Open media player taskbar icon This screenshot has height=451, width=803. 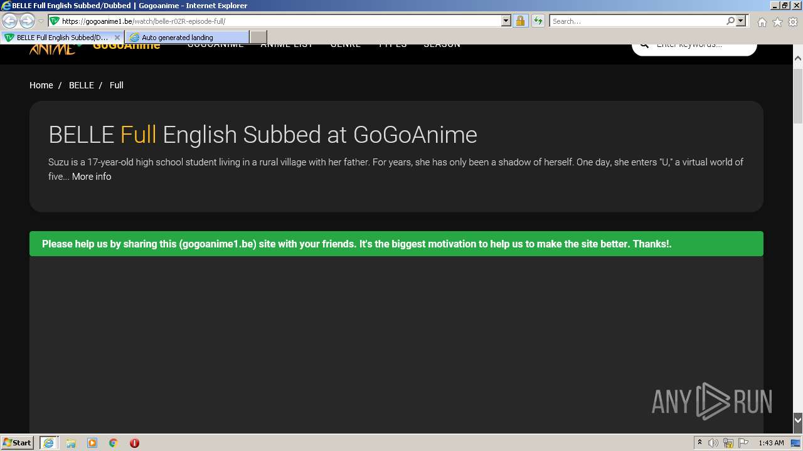coord(92,443)
